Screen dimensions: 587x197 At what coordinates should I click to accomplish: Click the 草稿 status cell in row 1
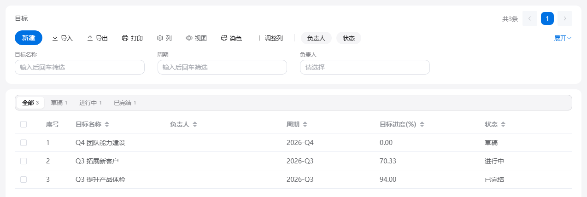click(491, 143)
